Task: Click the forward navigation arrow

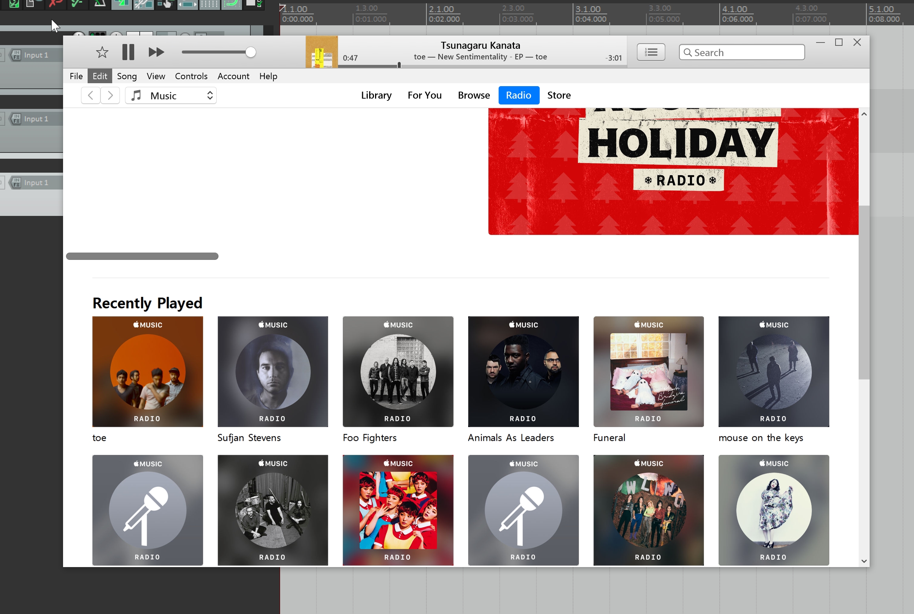Action: coord(110,95)
